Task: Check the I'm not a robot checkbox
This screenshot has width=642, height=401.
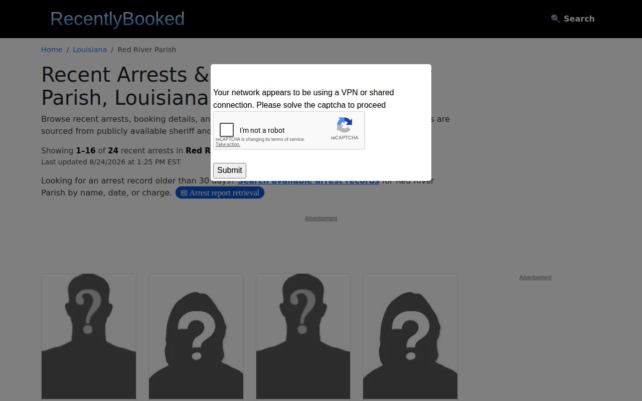Action: 227,130
